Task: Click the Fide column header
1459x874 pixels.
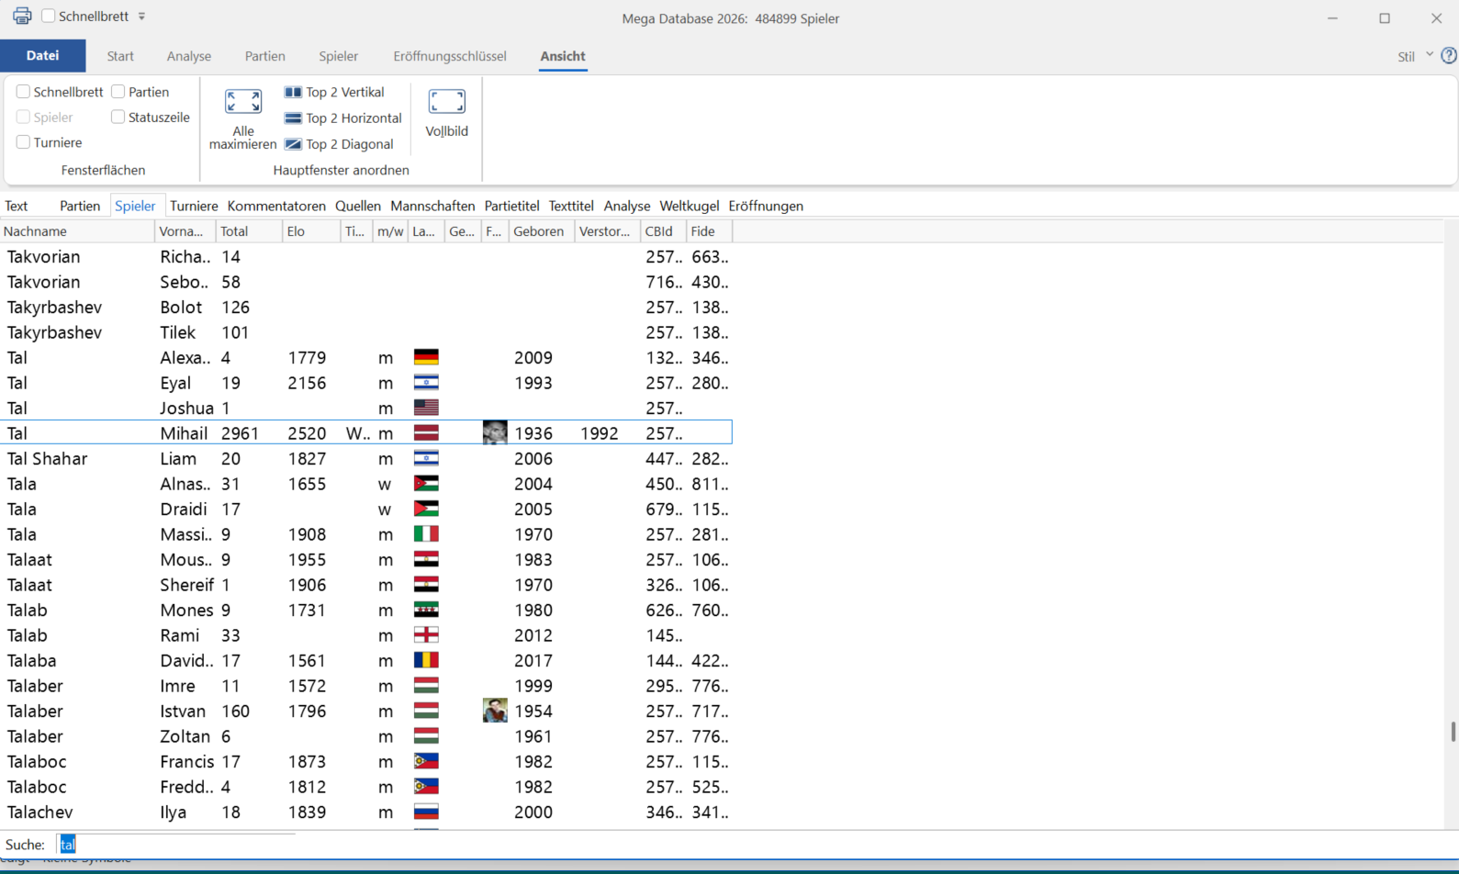Action: tap(710, 231)
